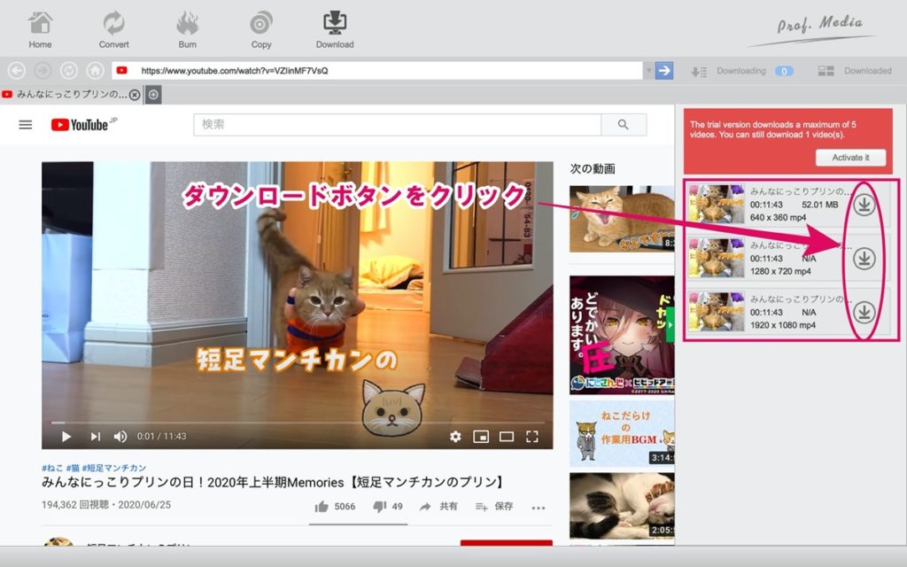Skip to the next video

[x=96, y=436]
